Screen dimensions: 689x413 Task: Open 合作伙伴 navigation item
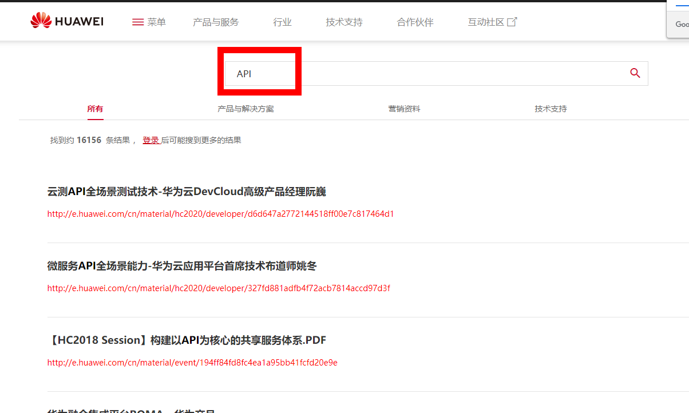(415, 22)
